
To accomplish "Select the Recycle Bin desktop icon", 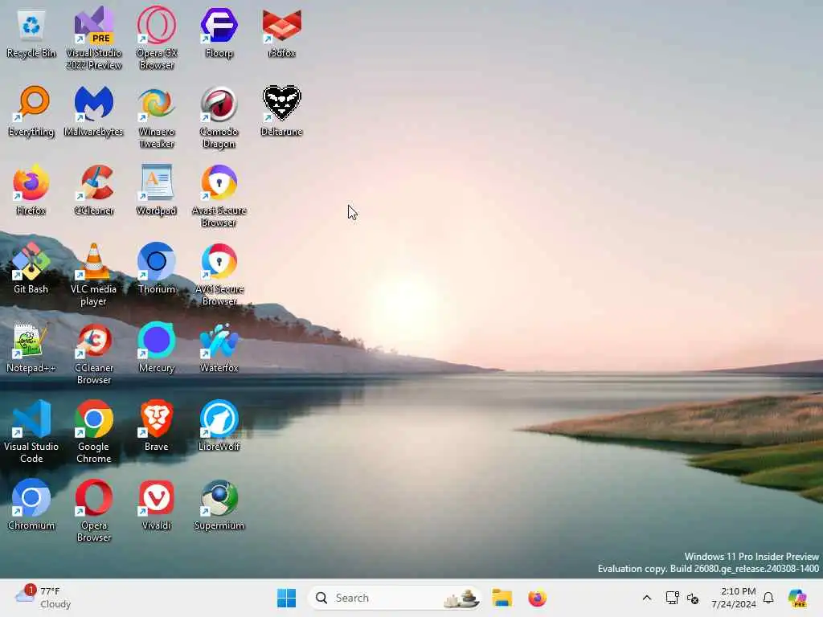I will click(x=31, y=32).
